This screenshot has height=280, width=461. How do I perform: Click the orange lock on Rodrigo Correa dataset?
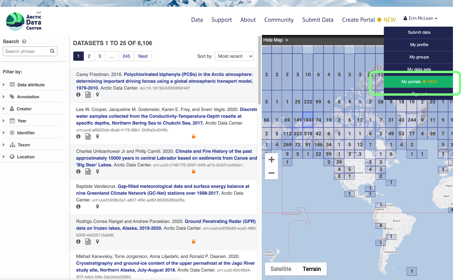pyautogui.click(x=193, y=241)
